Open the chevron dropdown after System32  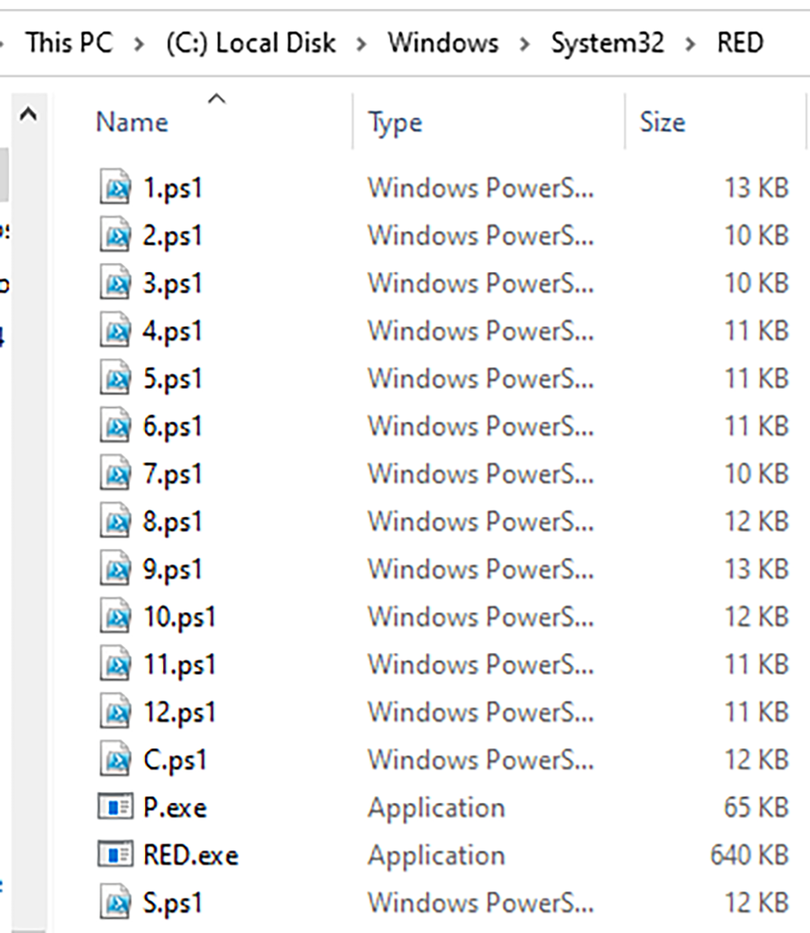tap(690, 45)
